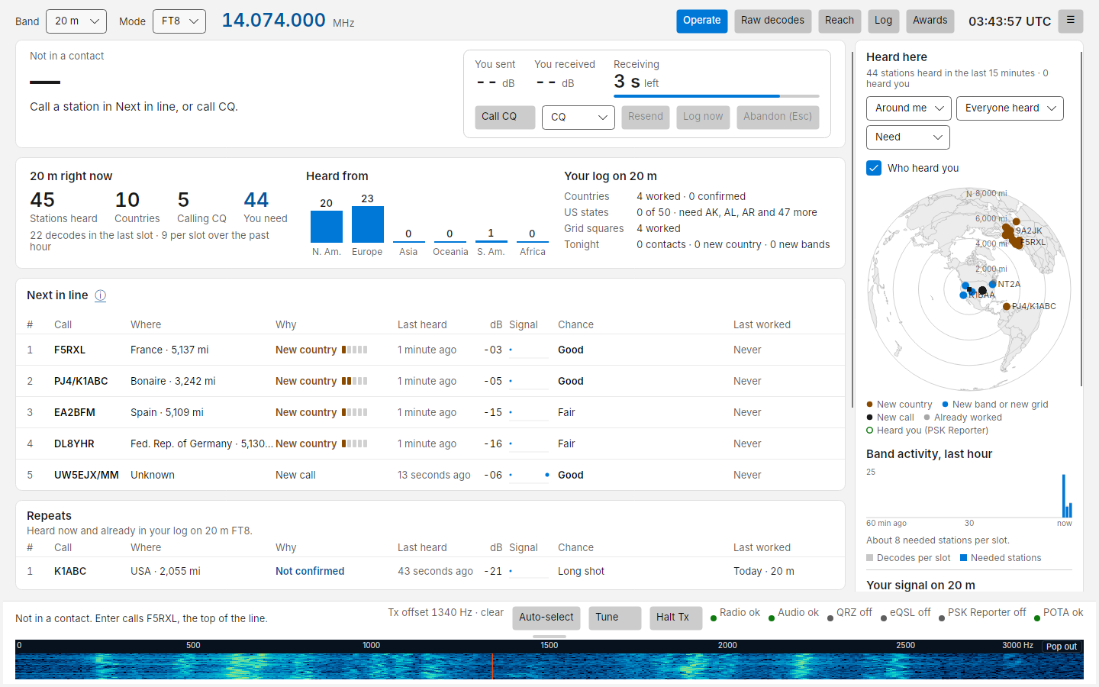Click the Receiving progress bar

coord(717,96)
